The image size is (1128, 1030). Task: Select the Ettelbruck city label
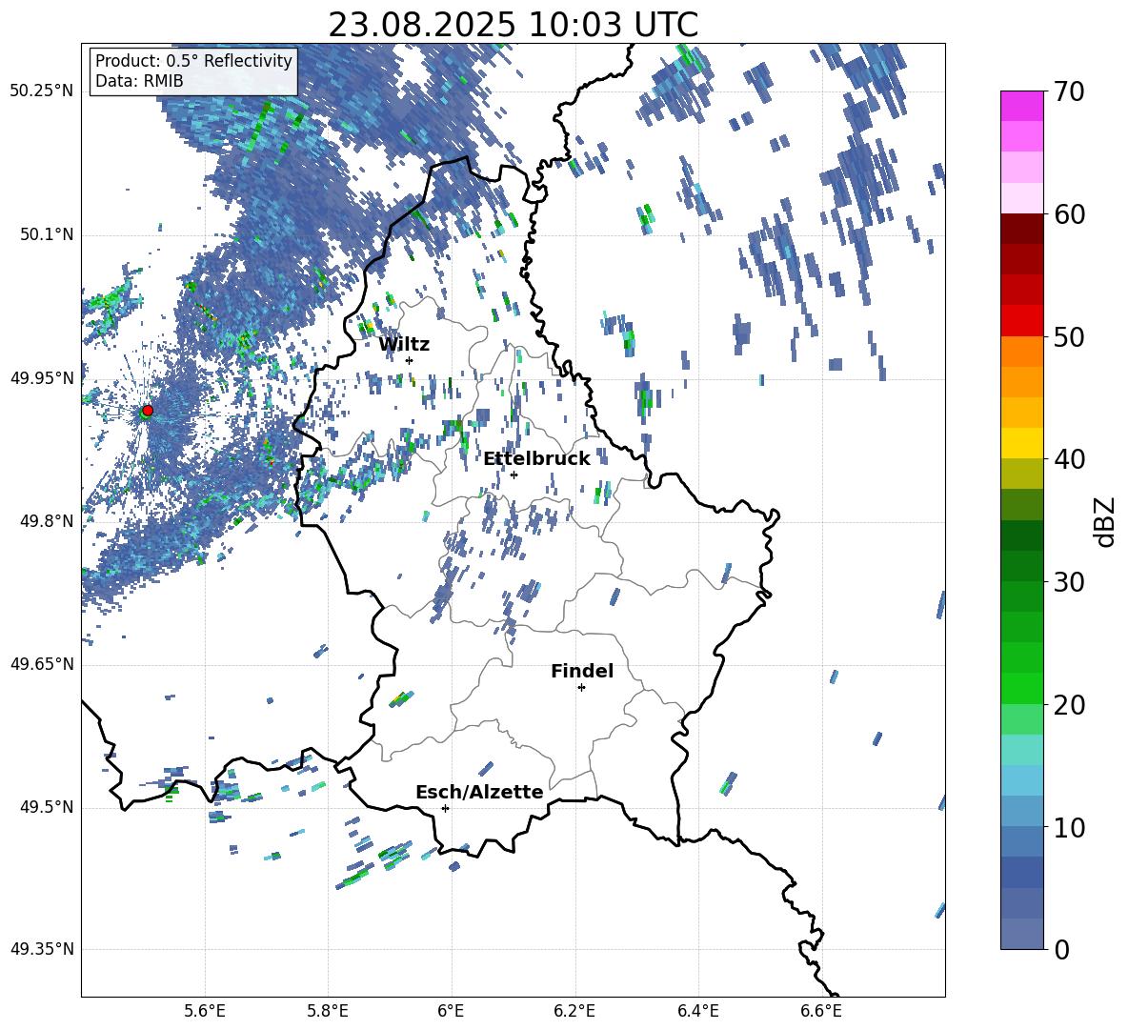536,459
